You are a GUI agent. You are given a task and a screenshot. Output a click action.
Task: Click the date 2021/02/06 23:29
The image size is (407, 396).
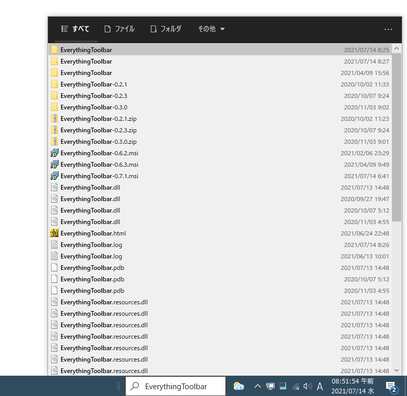(365, 153)
